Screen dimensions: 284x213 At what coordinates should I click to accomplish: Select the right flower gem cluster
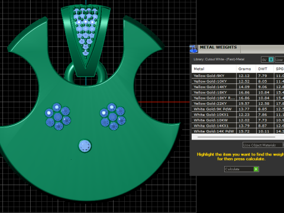point(112,117)
